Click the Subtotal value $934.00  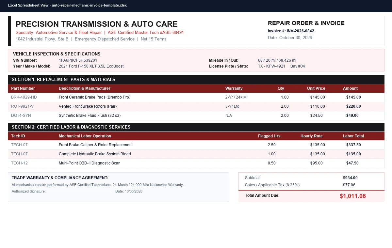[350, 178]
